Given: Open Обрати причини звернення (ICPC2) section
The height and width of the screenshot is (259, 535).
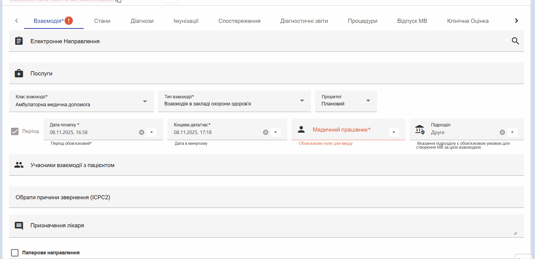Looking at the screenshot, I should 63,197.
